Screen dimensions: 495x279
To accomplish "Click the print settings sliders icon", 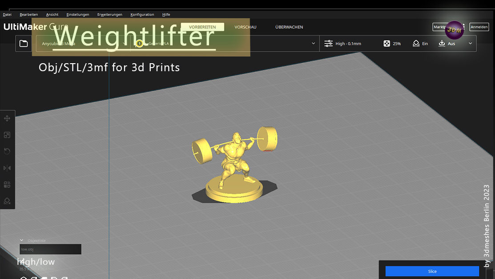I will pos(328,44).
